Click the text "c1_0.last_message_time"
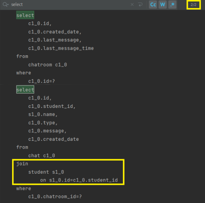This screenshot has height=203, width=205. [x=61, y=48]
